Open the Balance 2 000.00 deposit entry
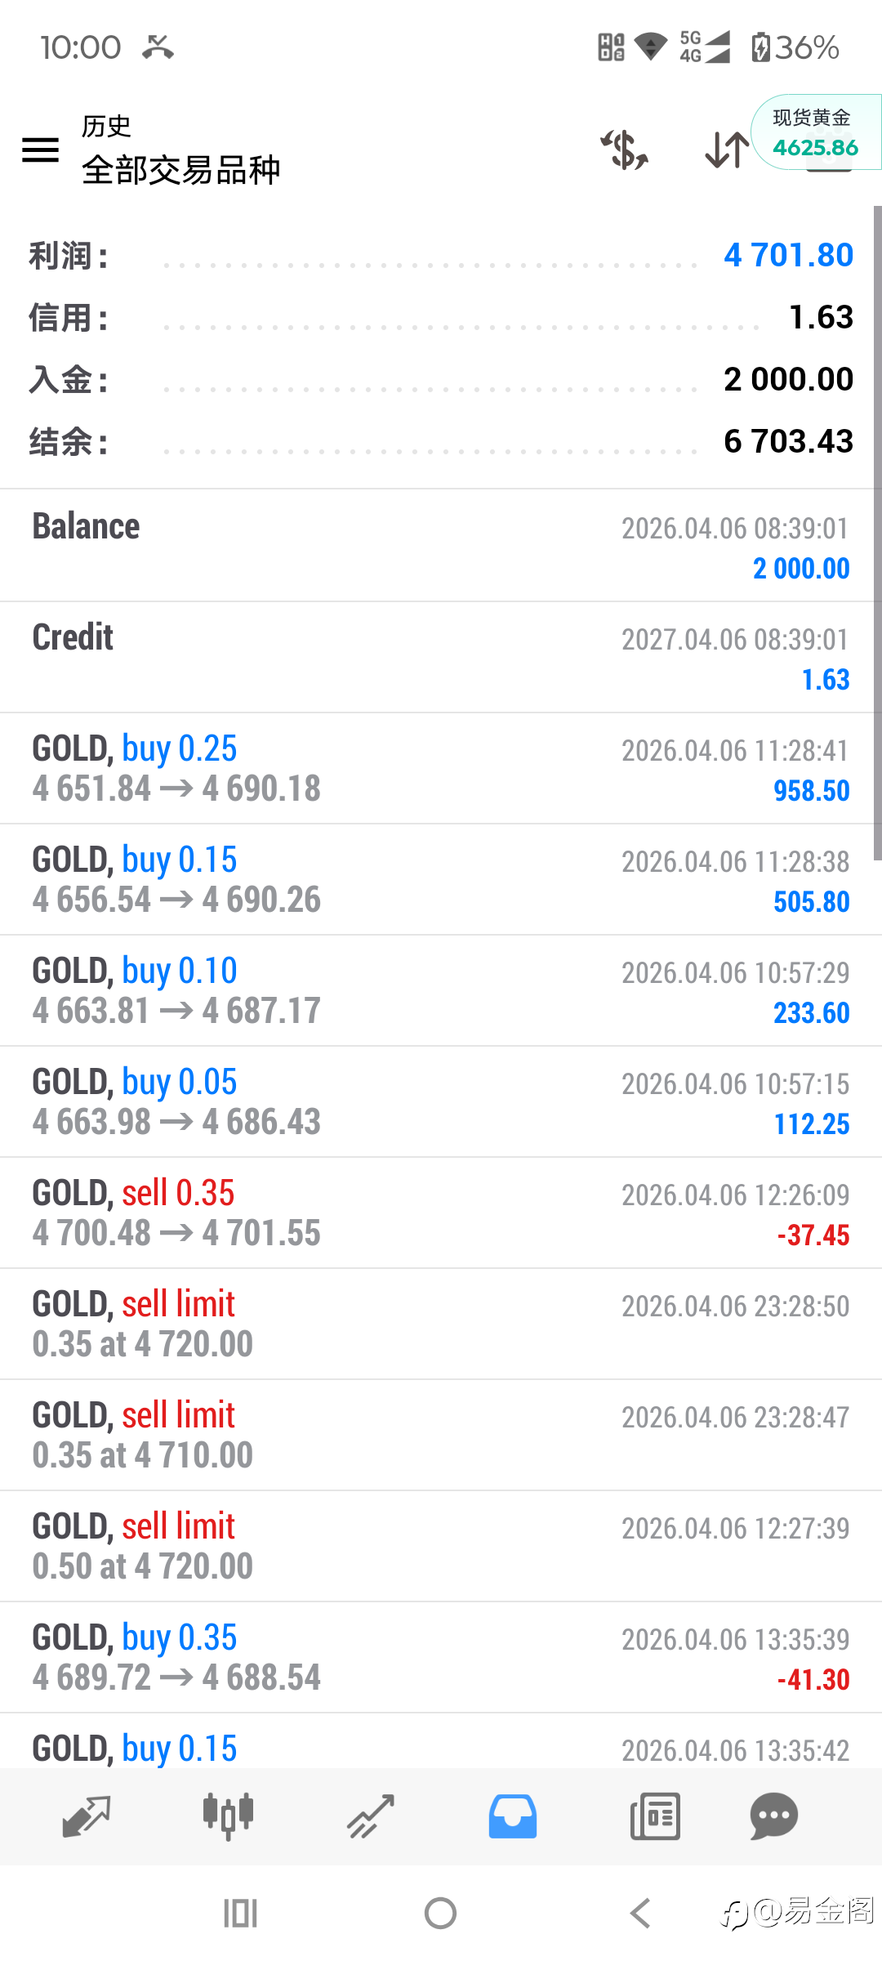The image size is (882, 1961). click(441, 546)
